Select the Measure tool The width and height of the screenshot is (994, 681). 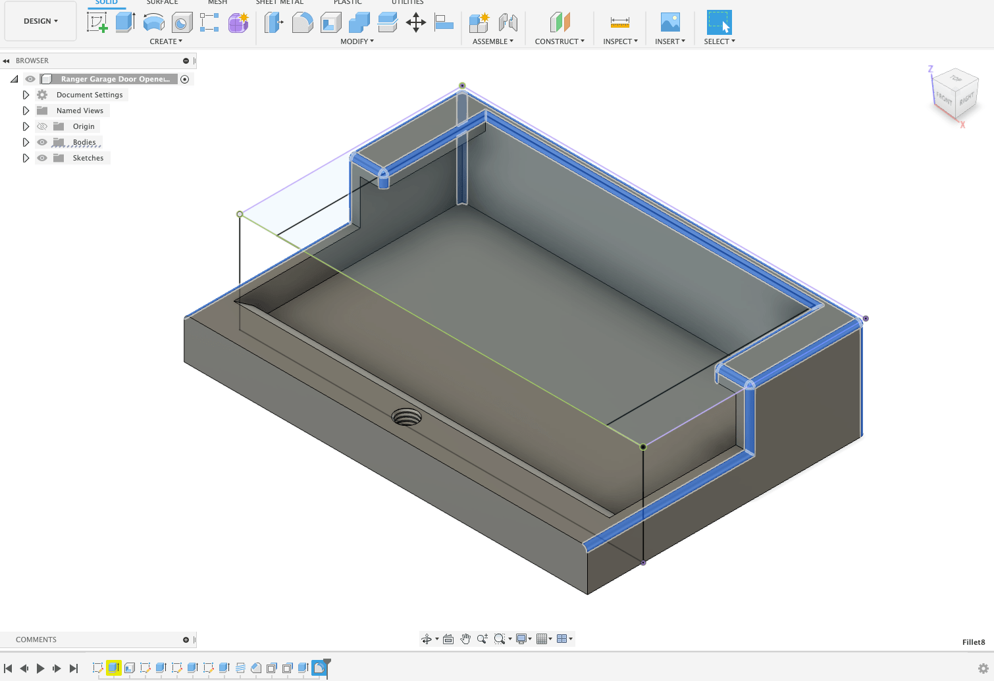pos(620,22)
